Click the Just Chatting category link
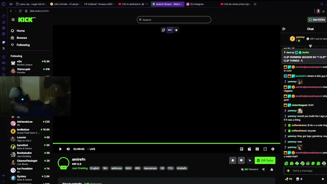 coord(80,168)
